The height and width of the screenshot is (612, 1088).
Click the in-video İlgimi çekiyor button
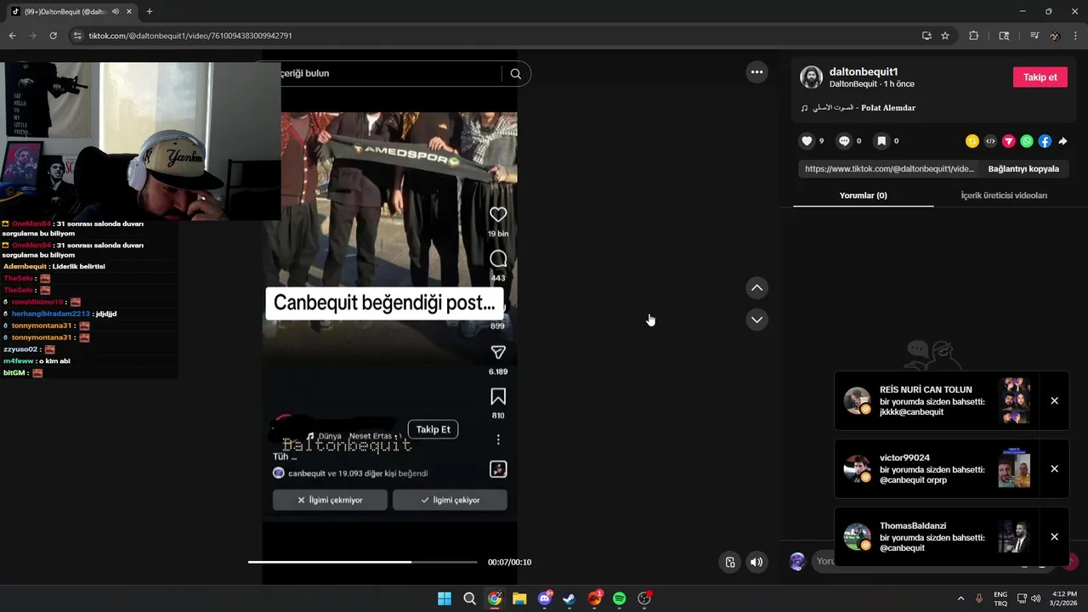click(x=450, y=500)
